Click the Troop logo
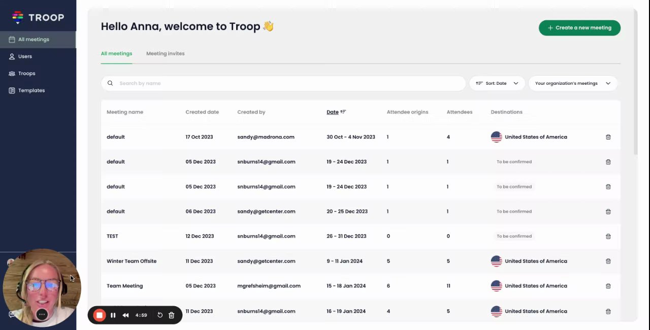Viewport: 650px width, 330px height. 38,17
